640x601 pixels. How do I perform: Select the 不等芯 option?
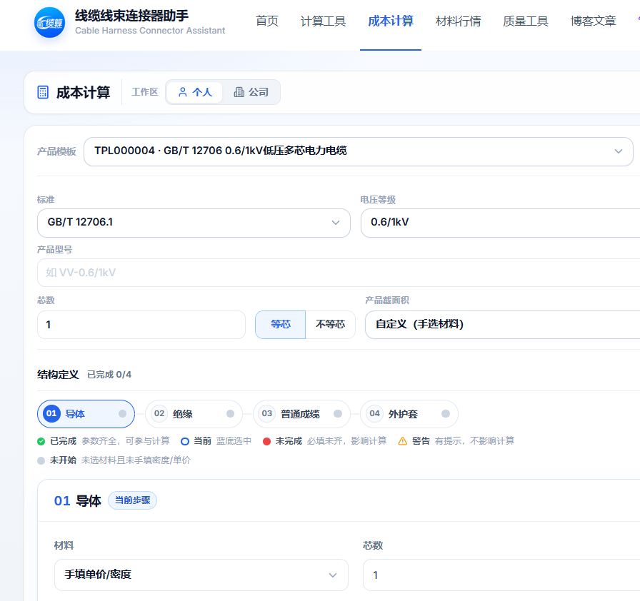coord(330,325)
